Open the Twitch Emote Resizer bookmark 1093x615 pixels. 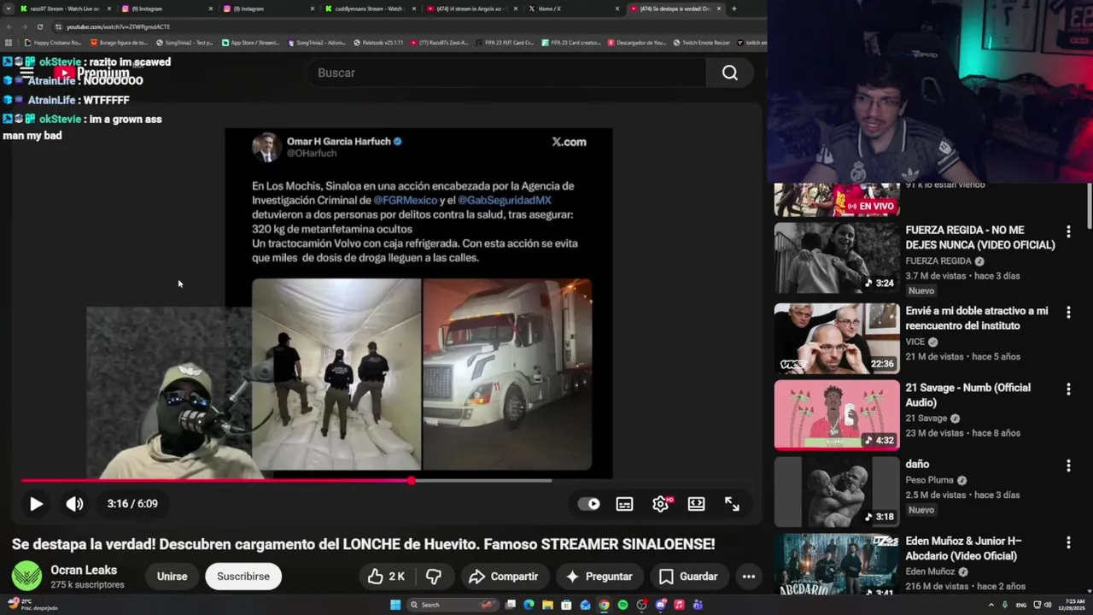coord(704,43)
